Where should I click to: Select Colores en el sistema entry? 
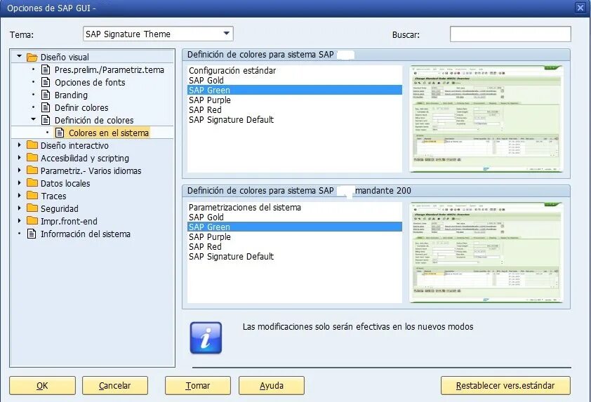pos(109,133)
